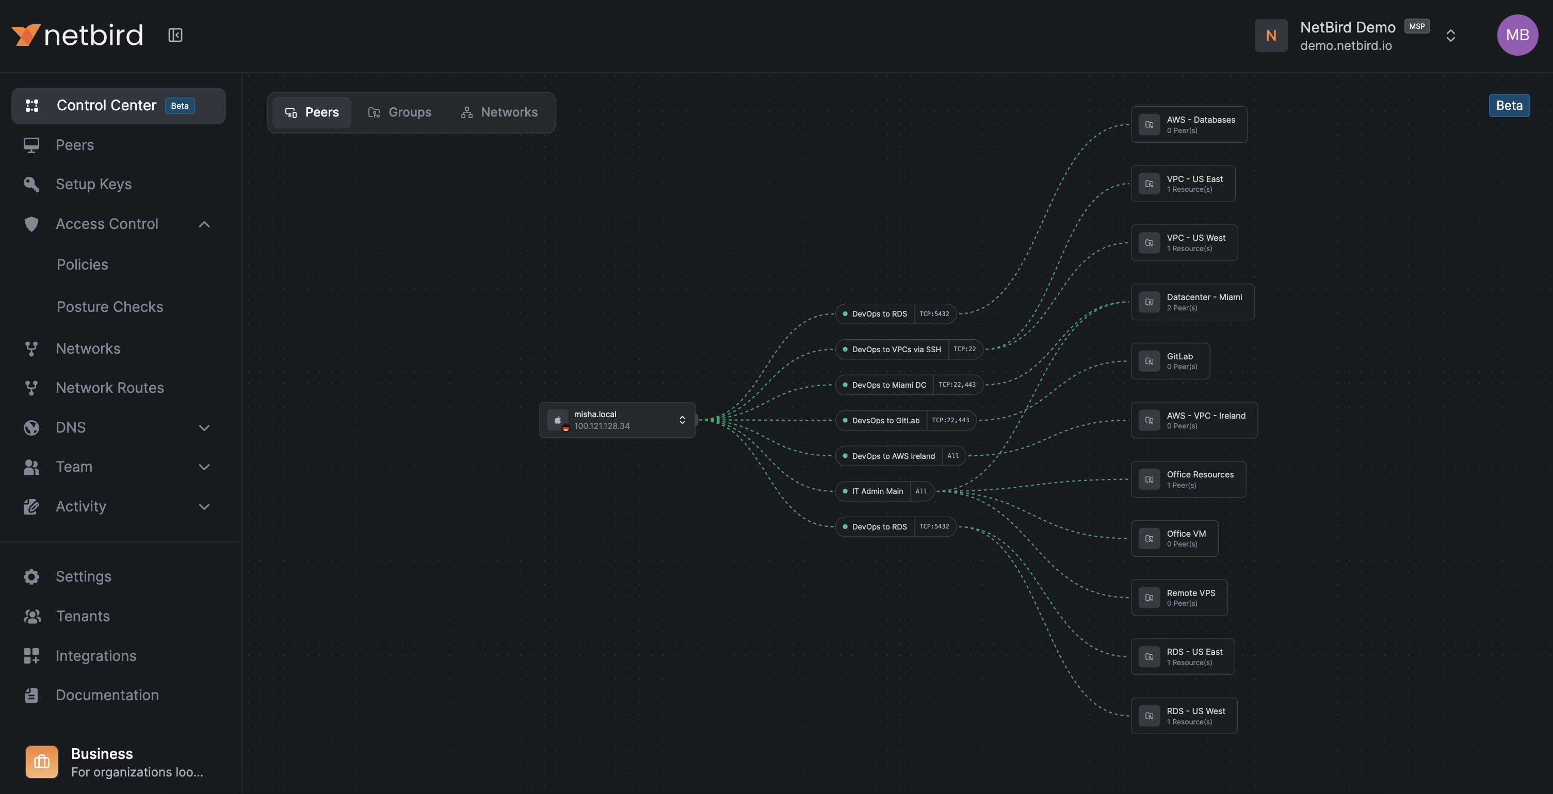Collapse the Access Control section
1553x794 pixels.
pos(204,224)
